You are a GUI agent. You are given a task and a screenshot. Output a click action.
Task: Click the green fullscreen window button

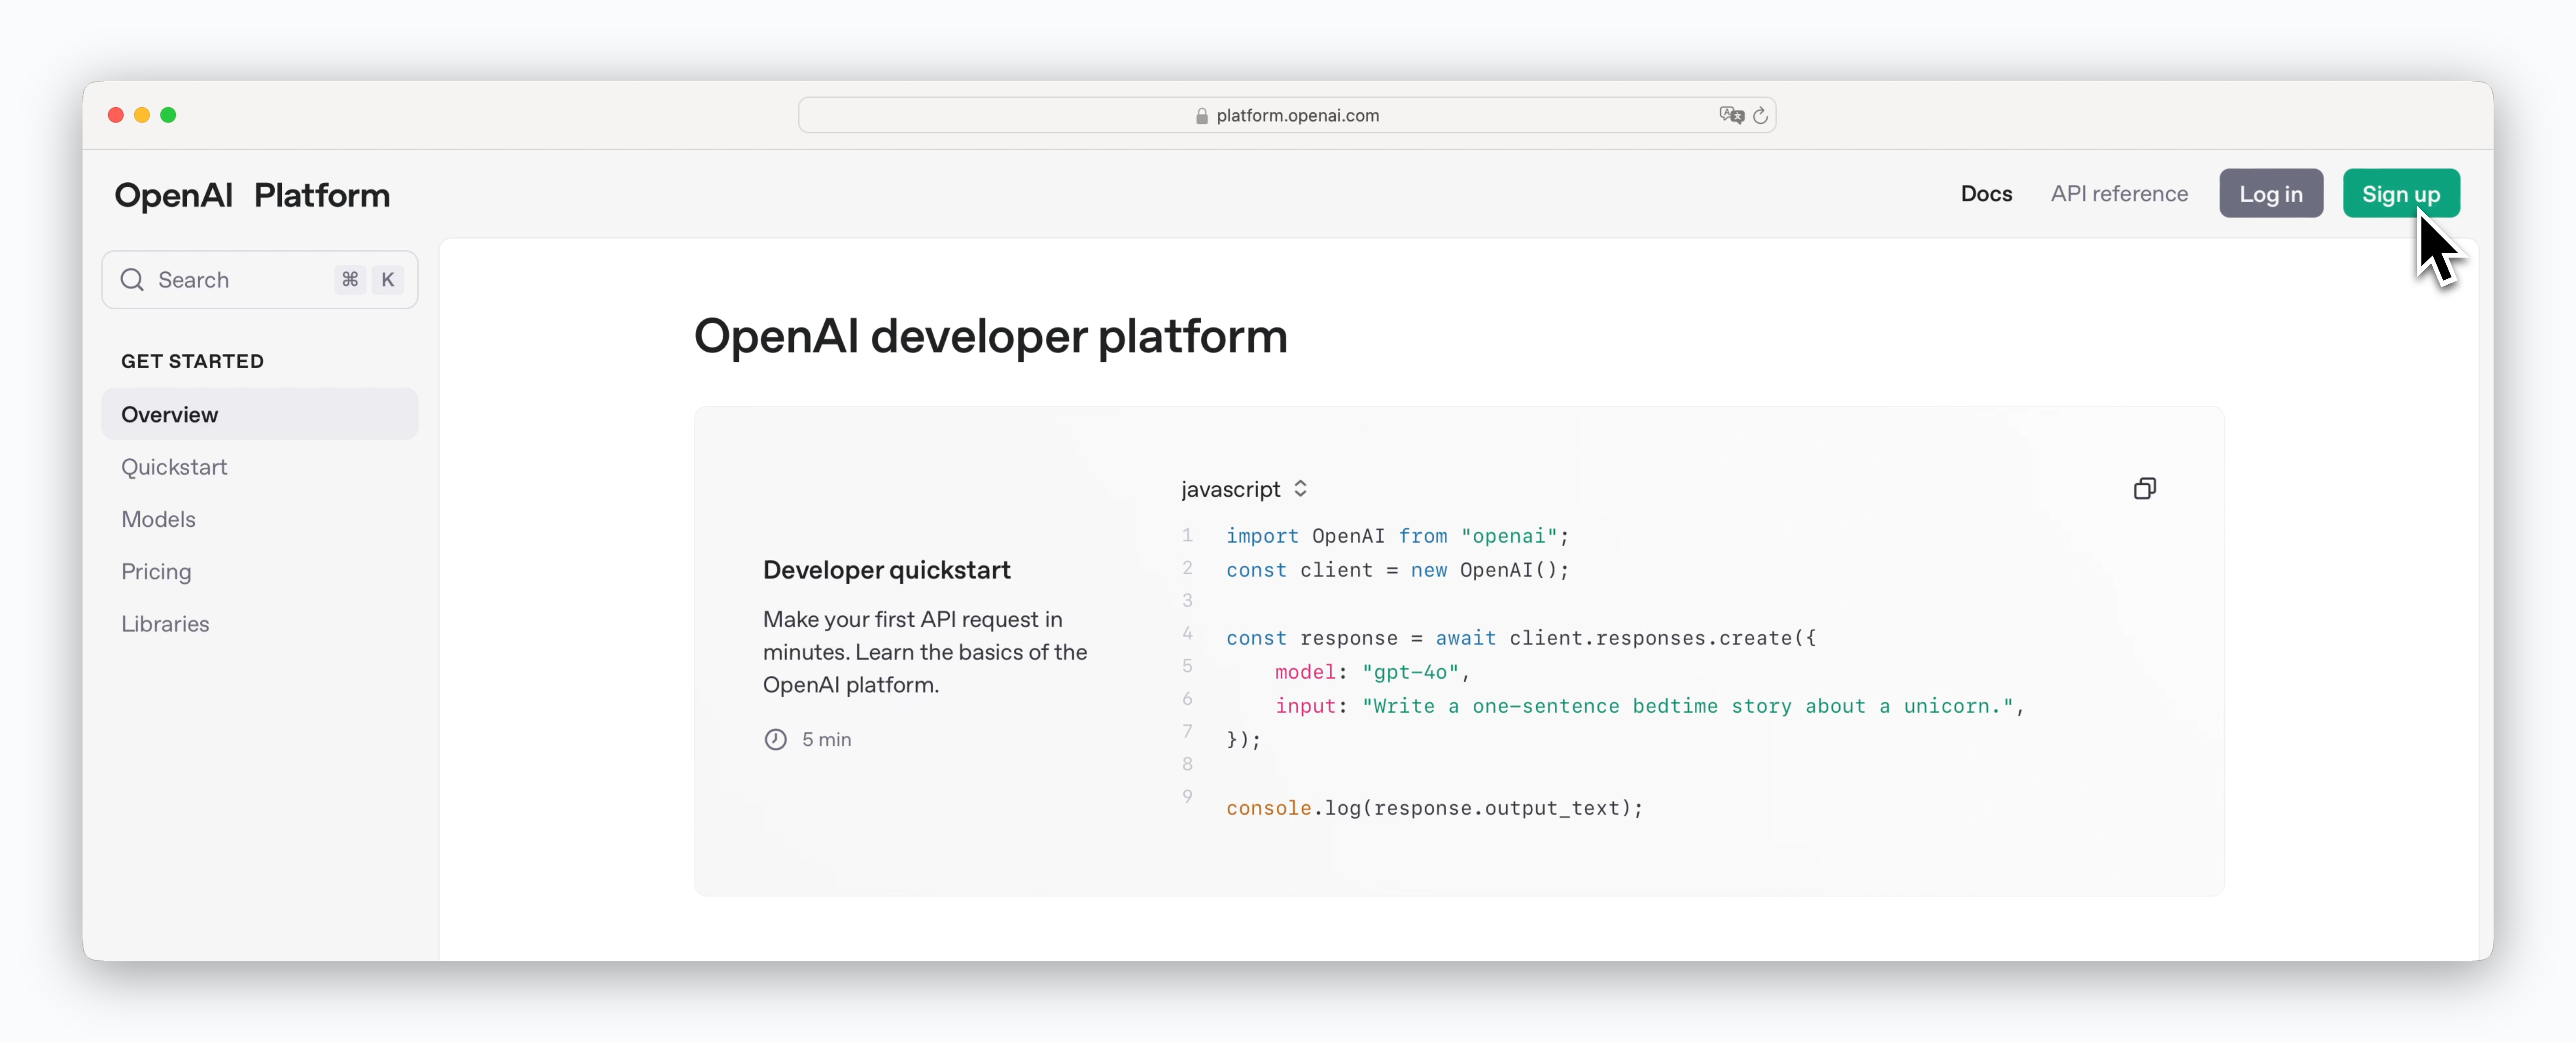168,115
